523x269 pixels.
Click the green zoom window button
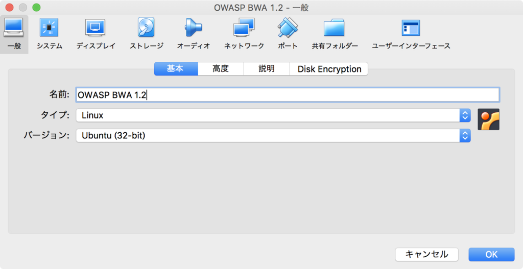click(x=36, y=7)
